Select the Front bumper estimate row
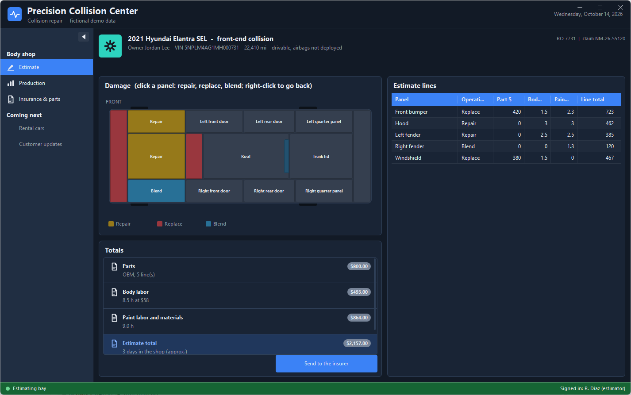Image resolution: width=631 pixels, height=395 pixels. [x=506, y=112]
